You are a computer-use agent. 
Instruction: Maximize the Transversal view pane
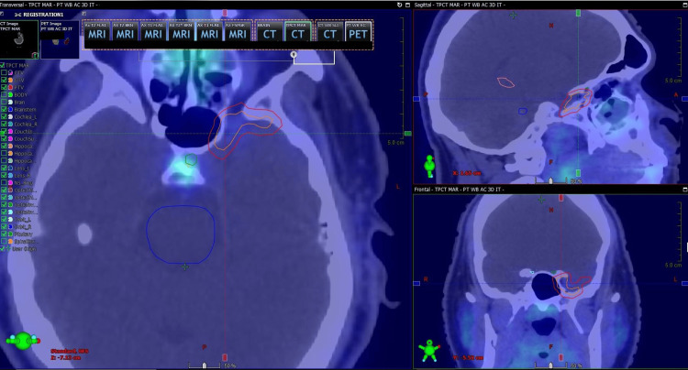(x=407, y=5)
